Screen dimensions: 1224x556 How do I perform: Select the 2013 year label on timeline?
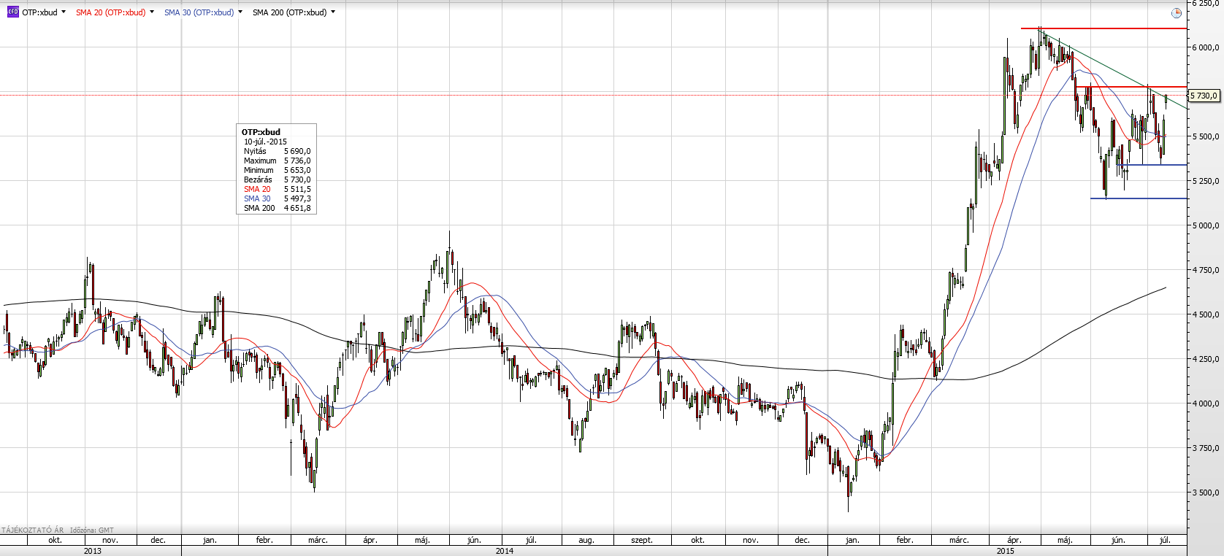[x=92, y=551]
